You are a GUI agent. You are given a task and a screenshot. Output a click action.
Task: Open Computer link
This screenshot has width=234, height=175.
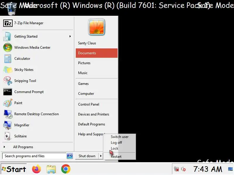97,94
